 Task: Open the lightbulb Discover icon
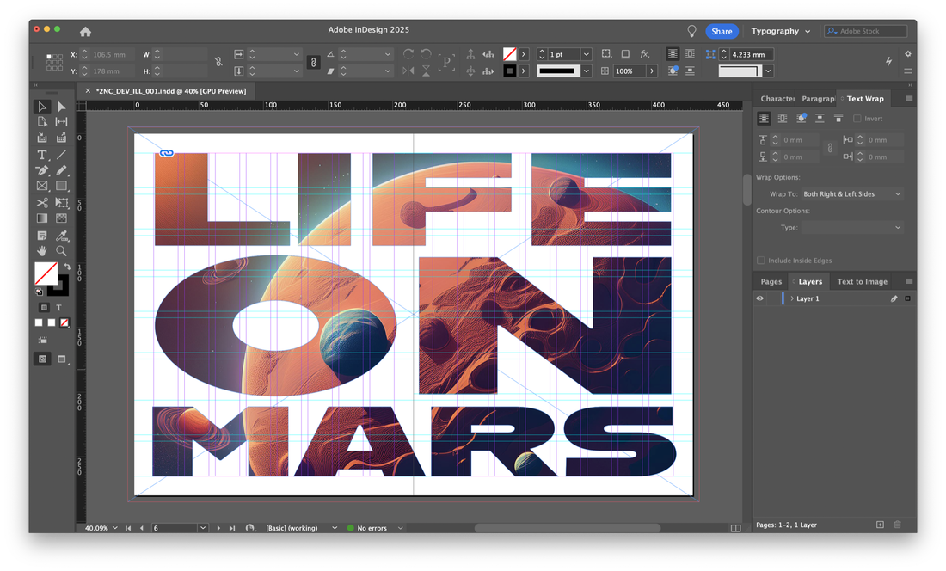[692, 31]
